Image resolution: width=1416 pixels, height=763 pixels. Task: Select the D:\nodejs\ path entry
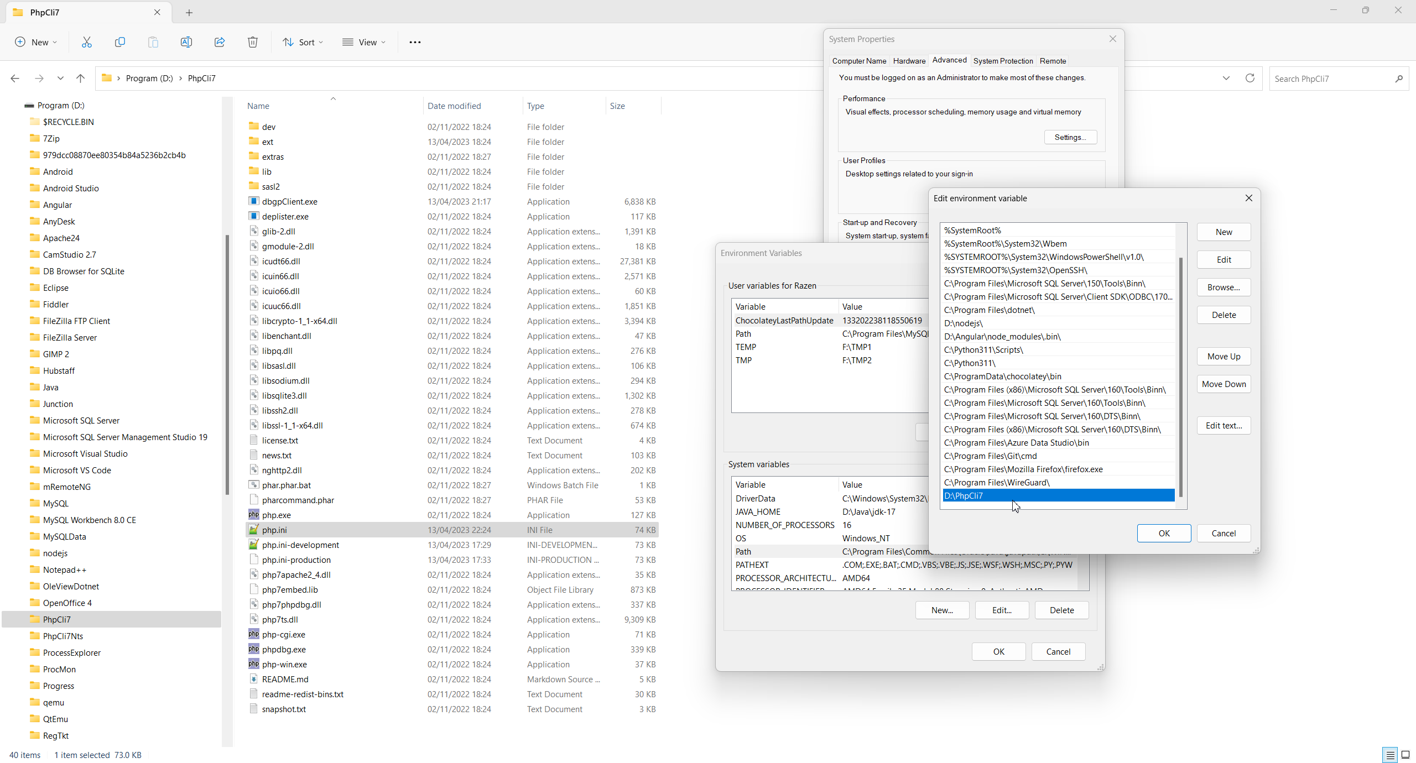[964, 323]
